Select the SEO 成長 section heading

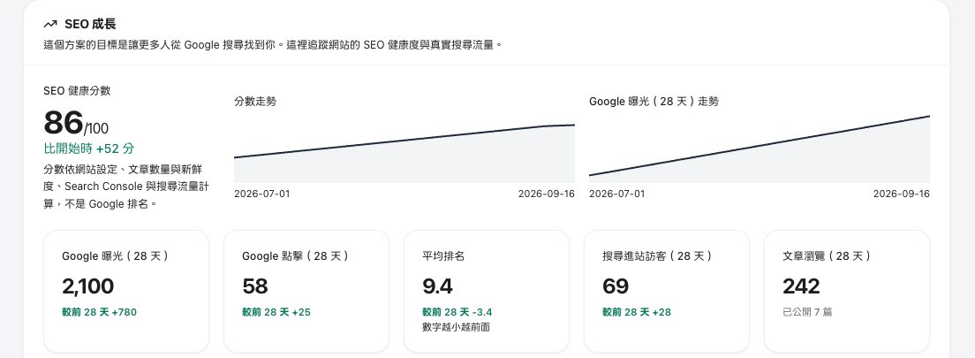click(90, 24)
